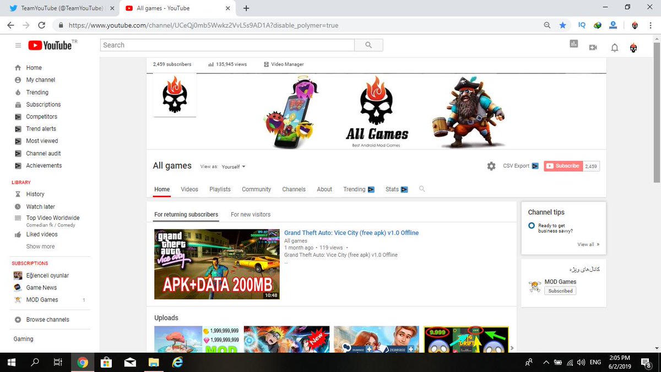Go to the Channels tab
The height and width of the screenshot is (372, 661).
(294, 189)
